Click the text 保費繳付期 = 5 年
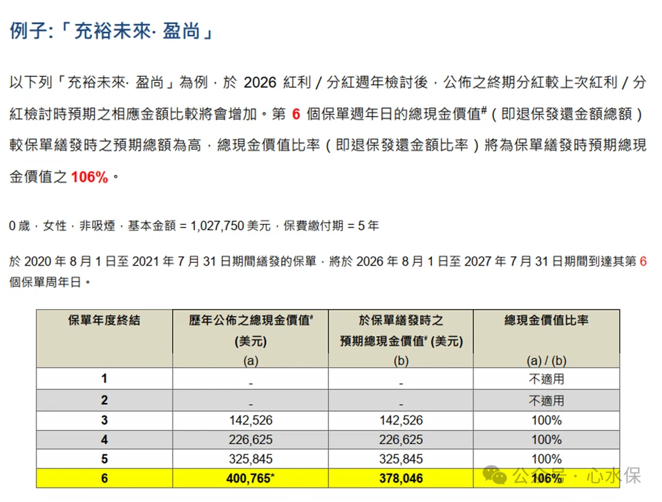The width and height of the screenshot is (662, 502). 331,225
